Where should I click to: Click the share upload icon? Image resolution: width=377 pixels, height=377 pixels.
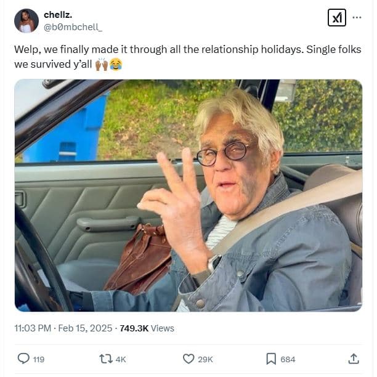[354, 359]
